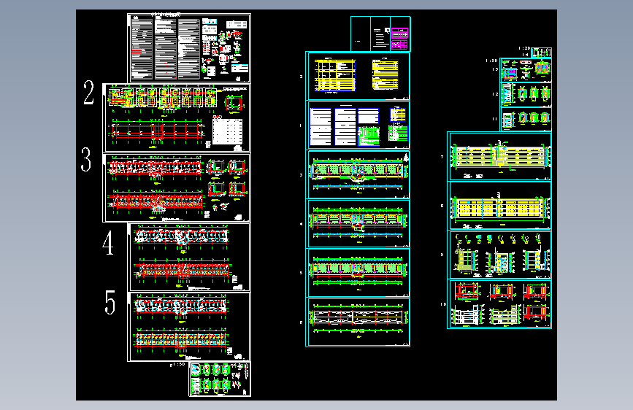
Task: Open the structural sheet beside label 4
Action: (189, 257)
